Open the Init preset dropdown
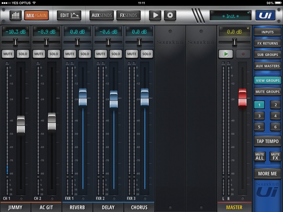The width and height of the screenshot is (283, 212). 230,16
